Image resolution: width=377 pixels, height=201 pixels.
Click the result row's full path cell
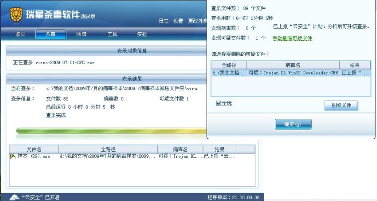click(107, 156)
